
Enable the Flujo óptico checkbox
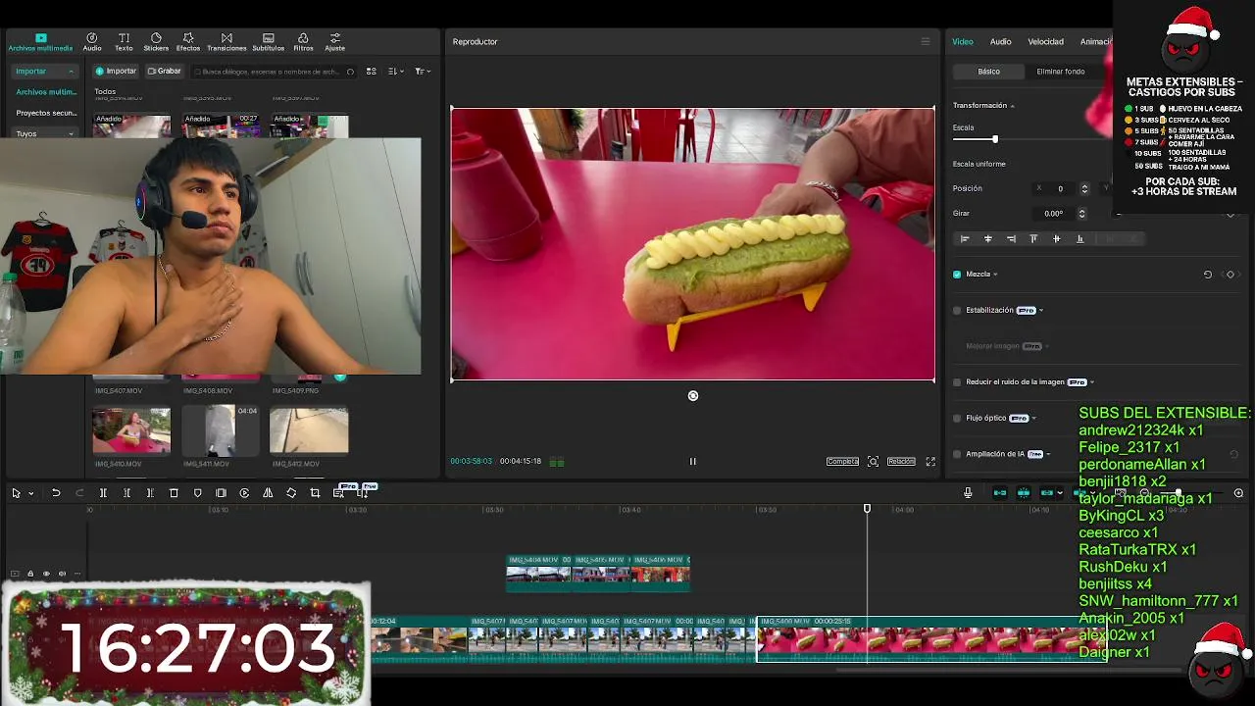tap(957, 418)
